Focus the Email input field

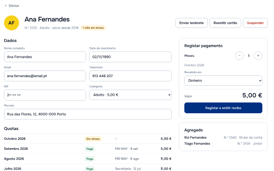click(45, 76)
